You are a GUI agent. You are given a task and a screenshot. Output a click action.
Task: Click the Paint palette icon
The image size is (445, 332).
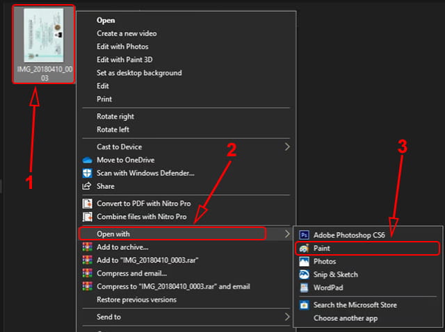pos(305,249)
